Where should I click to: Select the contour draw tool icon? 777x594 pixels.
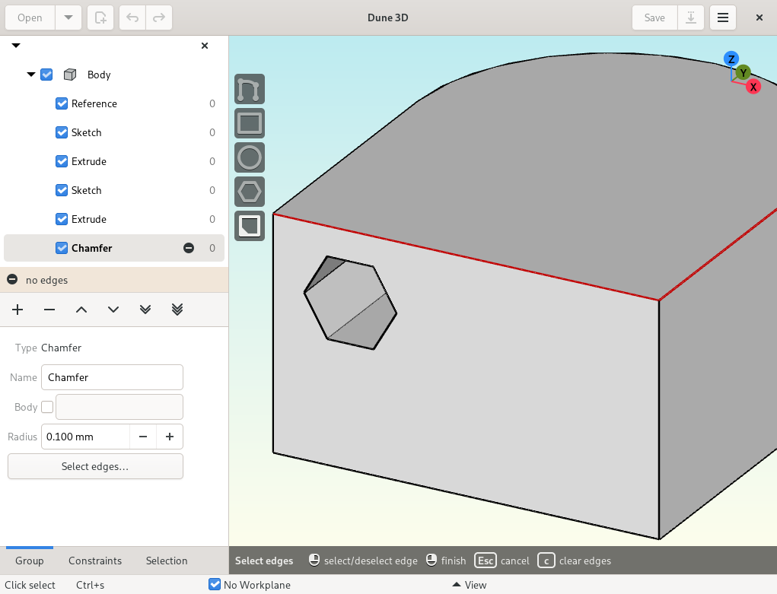[x=250, y=89]
